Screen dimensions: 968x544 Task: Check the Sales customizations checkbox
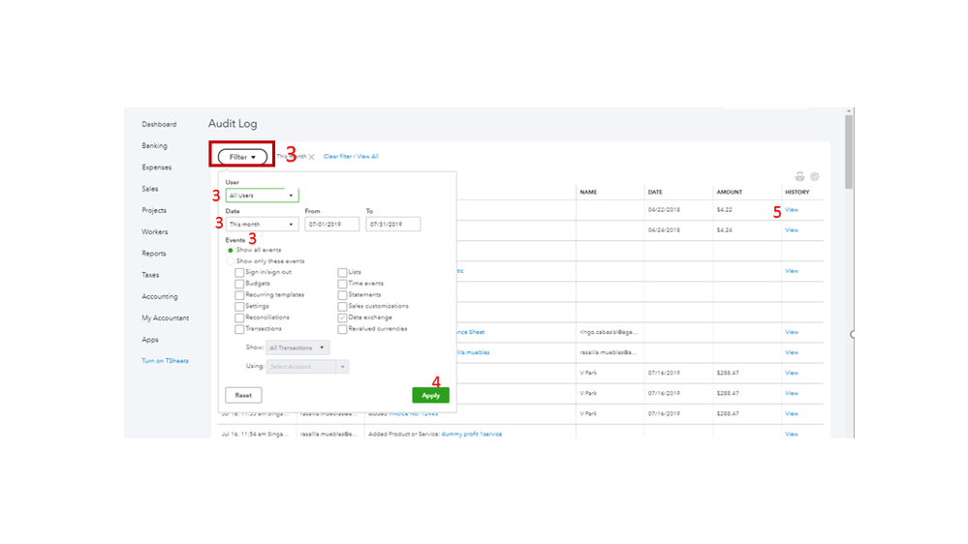click(x=342, y=307)
